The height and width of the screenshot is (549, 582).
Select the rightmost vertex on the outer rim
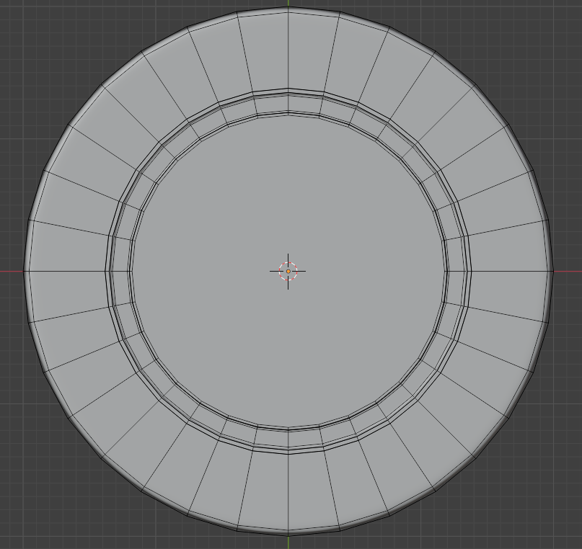pyautogui.click(x=552, y=272)
